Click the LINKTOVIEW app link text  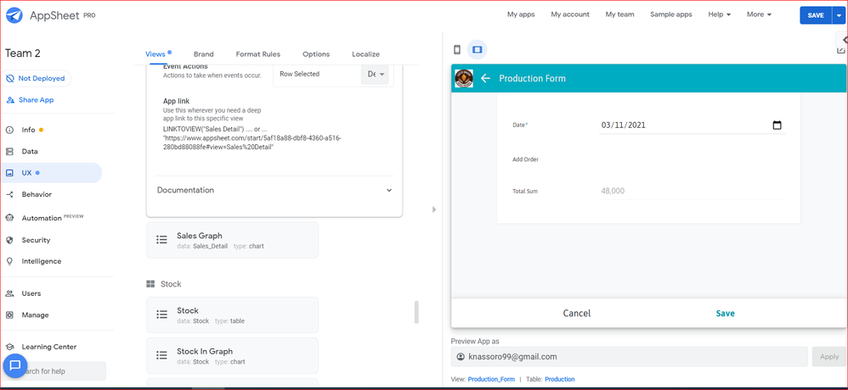pos(252,138)
